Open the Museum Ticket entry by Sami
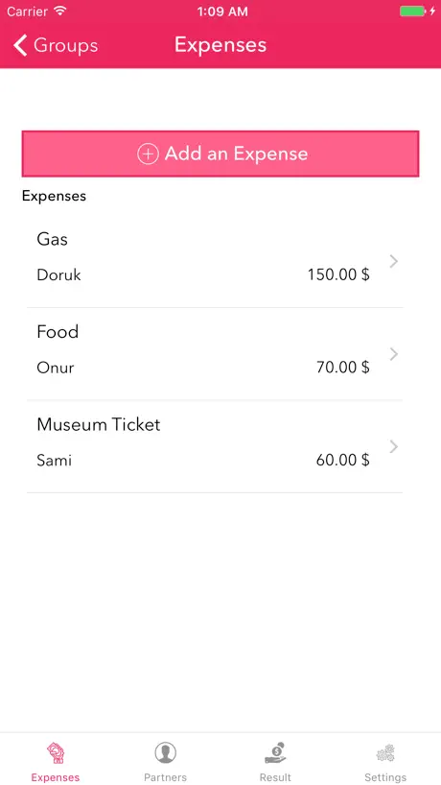This screenshot has width=441, height=785. (215, 446)
